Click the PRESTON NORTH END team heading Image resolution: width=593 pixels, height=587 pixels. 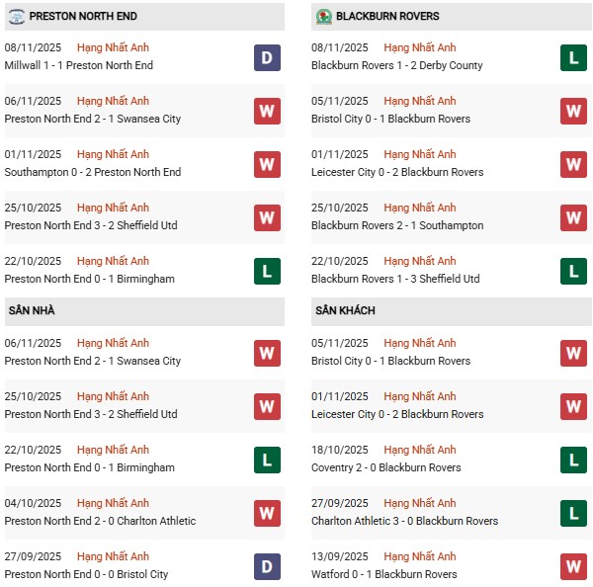tap(83, 17)
